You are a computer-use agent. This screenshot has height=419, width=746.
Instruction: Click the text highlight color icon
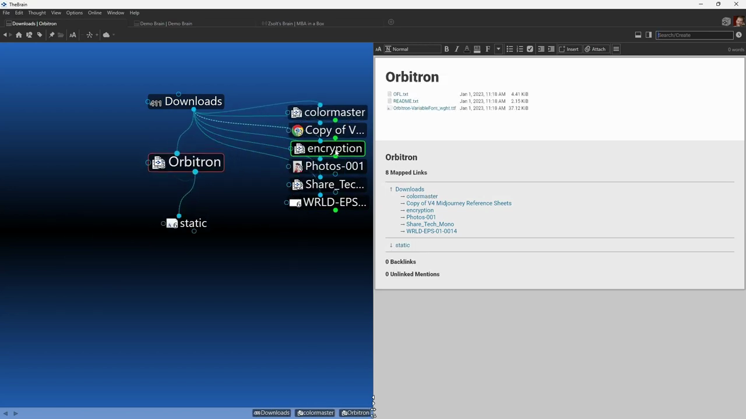(477, 49)
